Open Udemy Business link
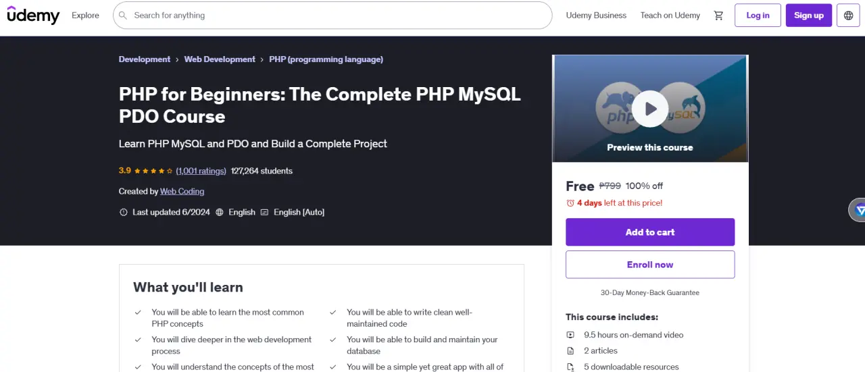This screenshot has height=372, width=865. (x=596, y=16)
